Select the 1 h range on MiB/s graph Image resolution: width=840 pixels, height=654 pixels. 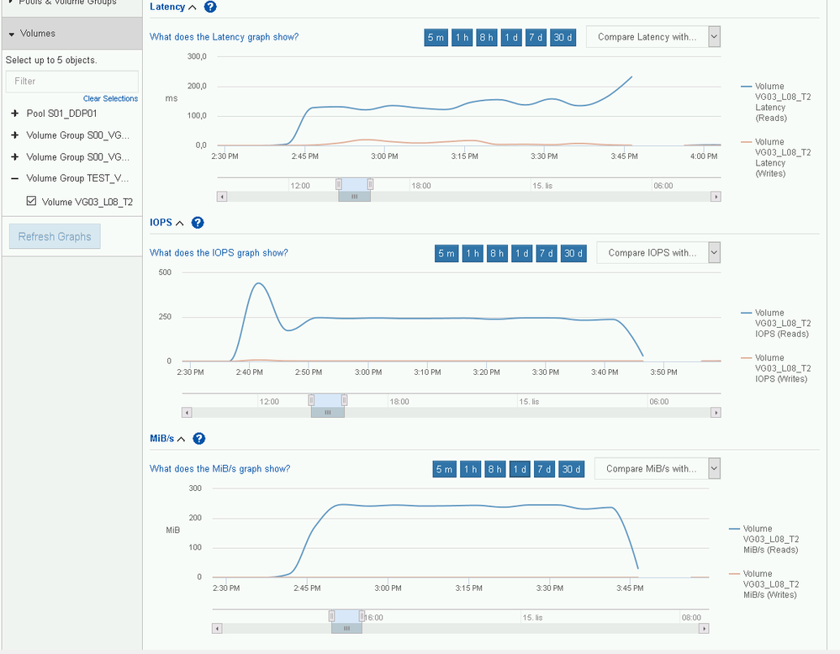point(470,469)
